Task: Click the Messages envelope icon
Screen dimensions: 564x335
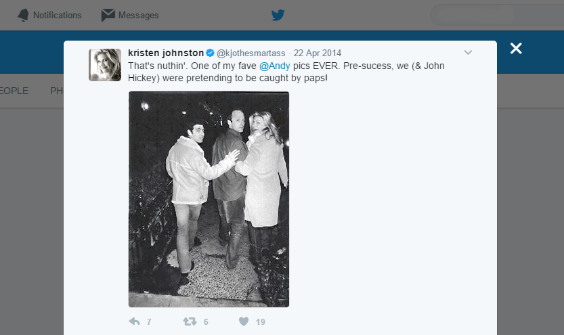Action: click(x=108, y=15)
